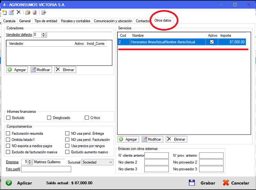Click the checklist document toolbar icon
The width and height of the screenshot is (256, 190).
34,12
